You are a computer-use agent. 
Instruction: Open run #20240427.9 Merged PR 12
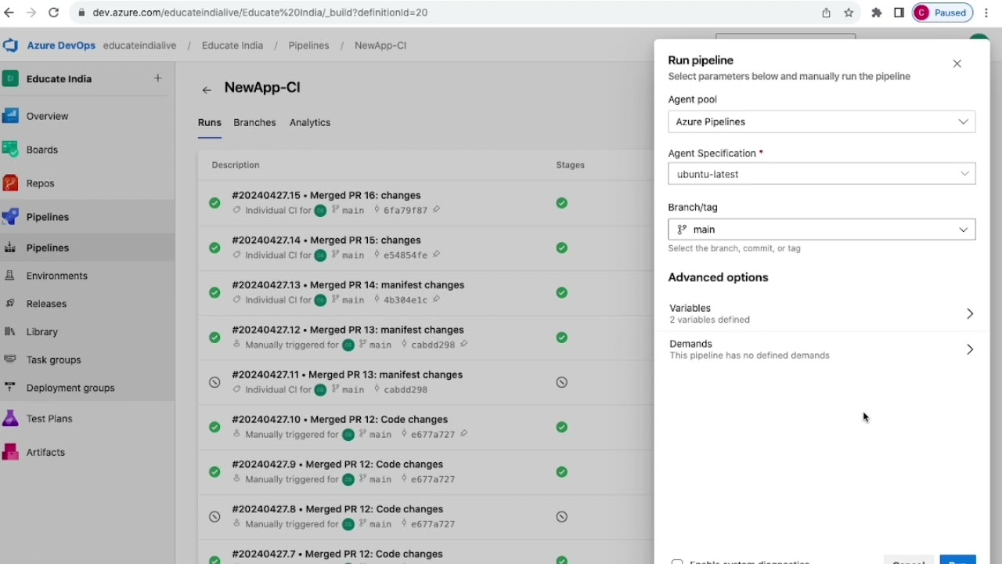pos(337,465)
